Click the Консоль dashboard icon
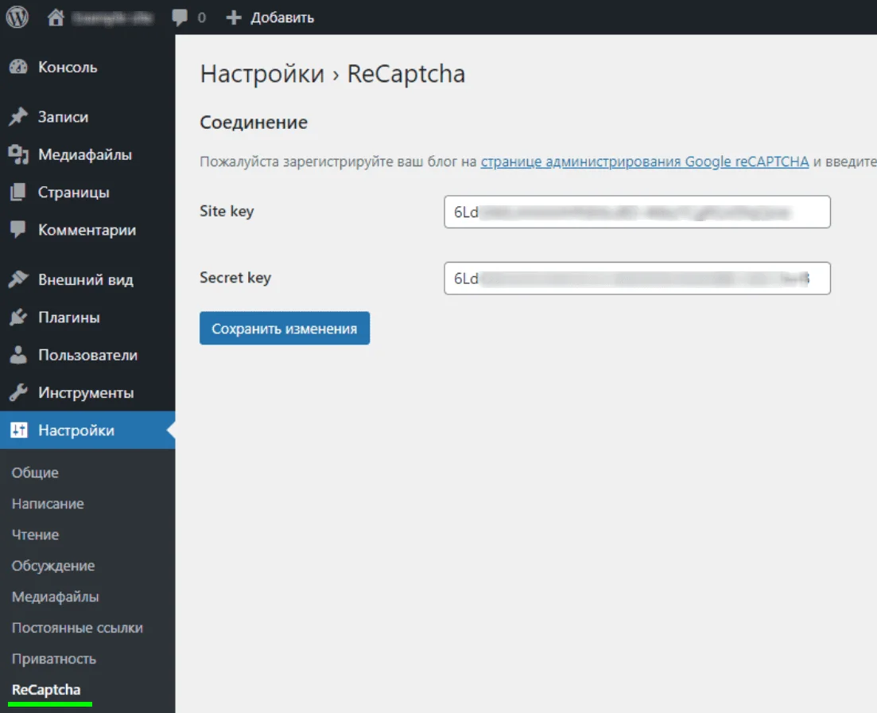The width and height of the screenshot is (877, 713). click(x=18, y=68)
